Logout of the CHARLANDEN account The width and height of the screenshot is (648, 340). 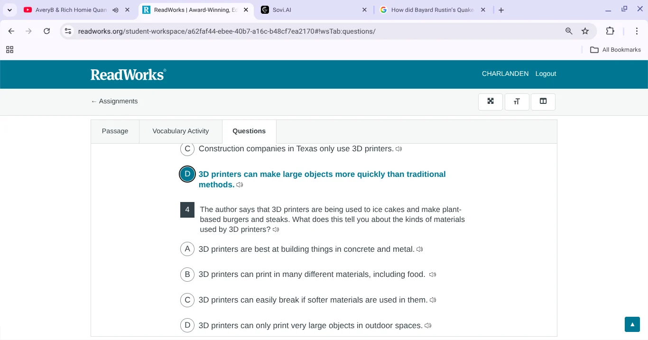coord(546,74)
